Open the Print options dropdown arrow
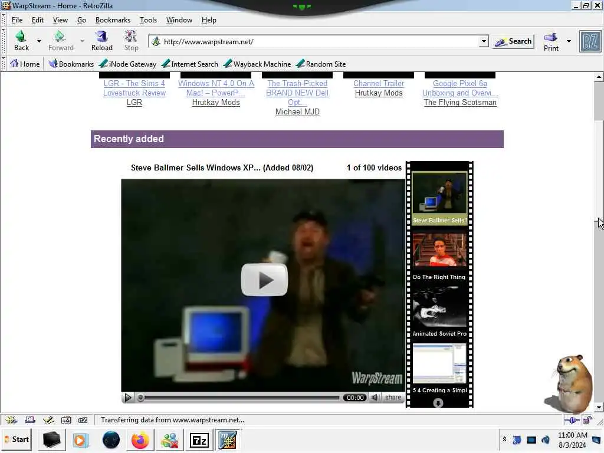 569,41
